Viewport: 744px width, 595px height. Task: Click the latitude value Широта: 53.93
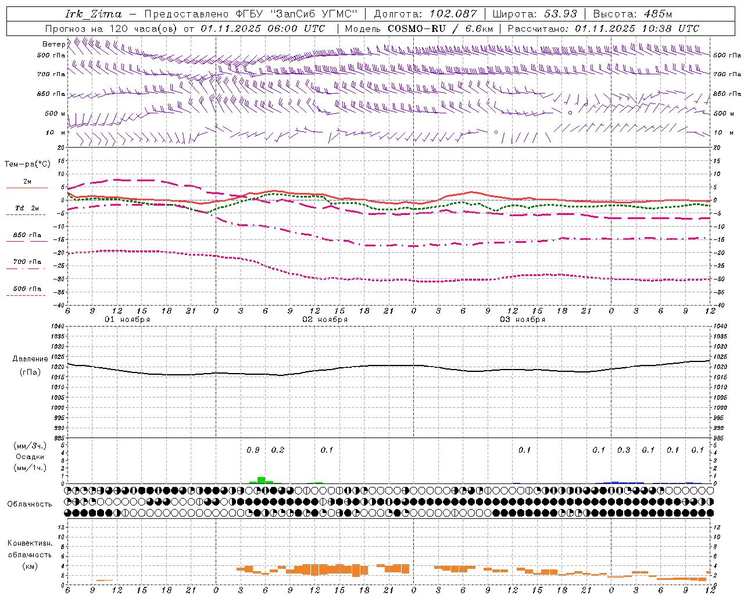point(535,14)
